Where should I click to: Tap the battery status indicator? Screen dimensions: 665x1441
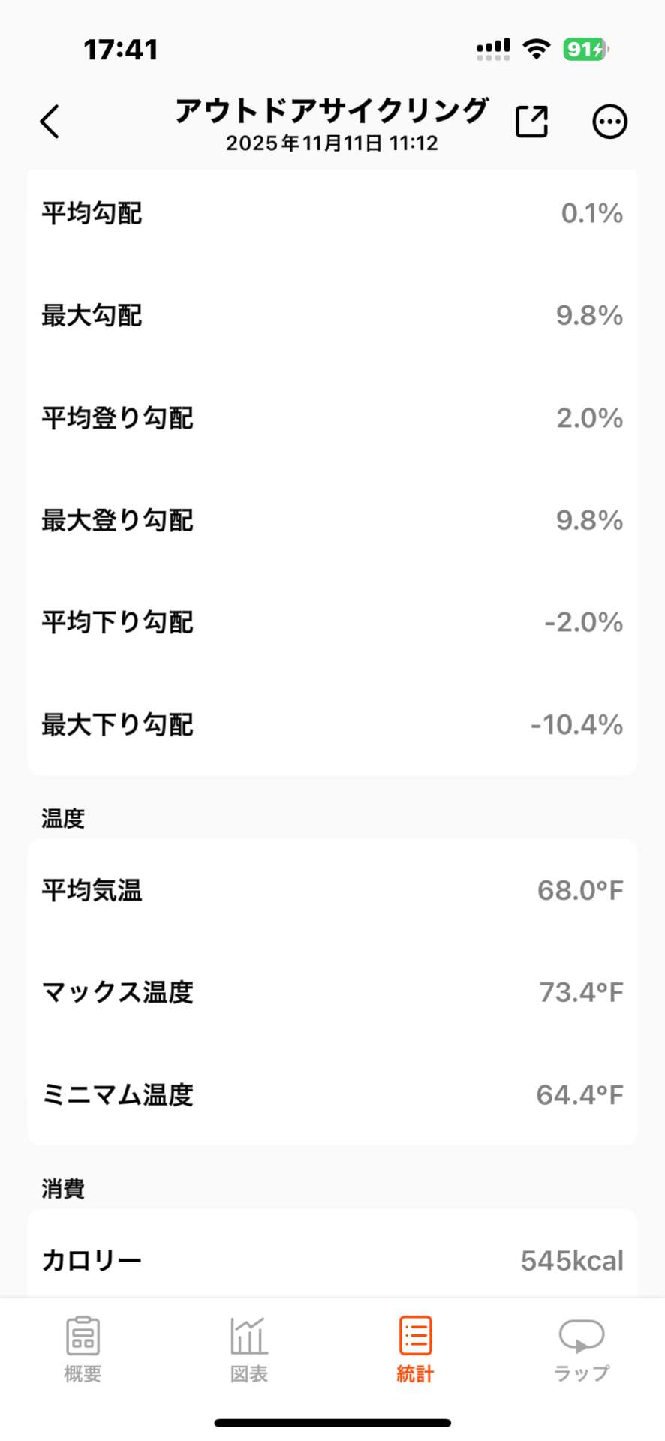click(x=585, y=50)
